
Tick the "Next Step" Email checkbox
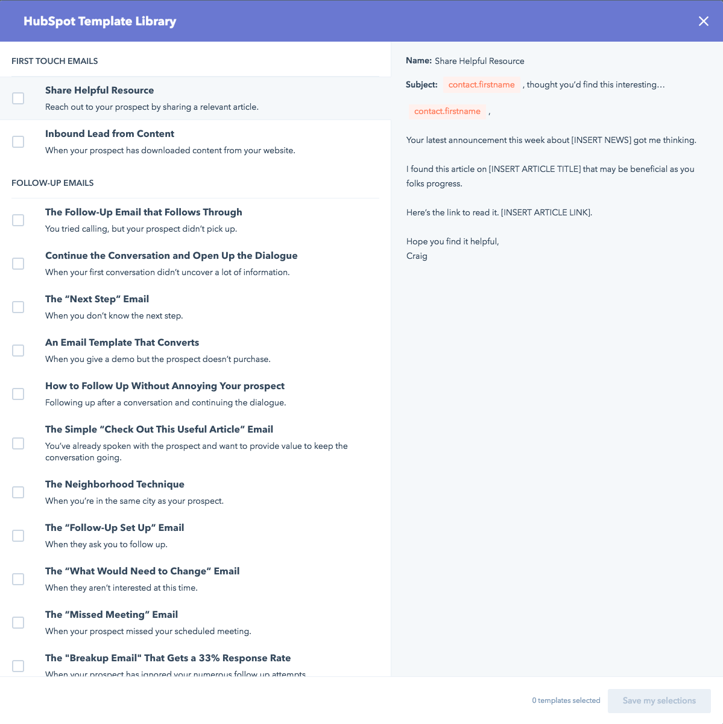18,307
